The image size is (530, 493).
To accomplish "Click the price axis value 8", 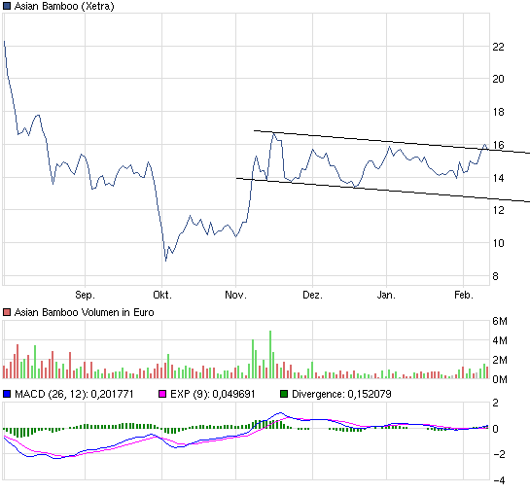I will tap(495, 276).
